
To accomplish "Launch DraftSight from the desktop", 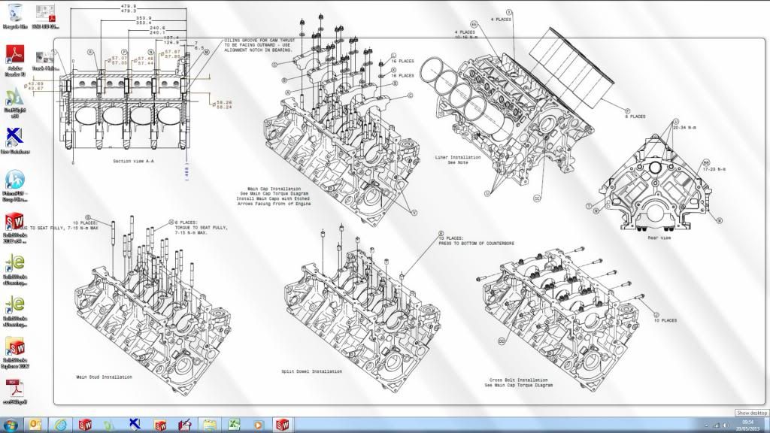I will pos(15,98).
